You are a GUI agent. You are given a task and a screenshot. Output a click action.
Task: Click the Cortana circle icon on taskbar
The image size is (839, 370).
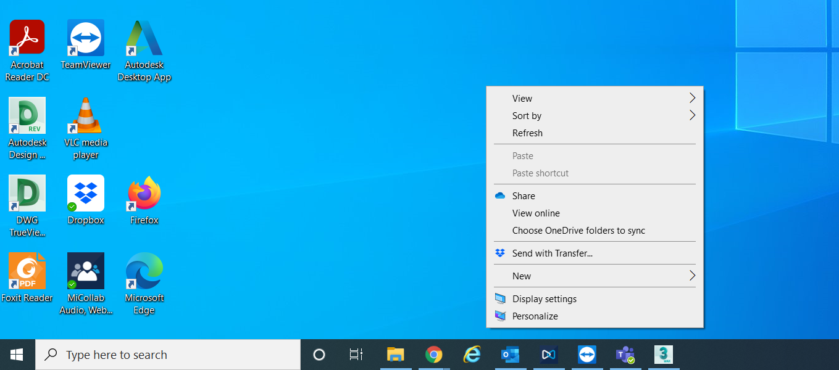(x=319, y=355)
